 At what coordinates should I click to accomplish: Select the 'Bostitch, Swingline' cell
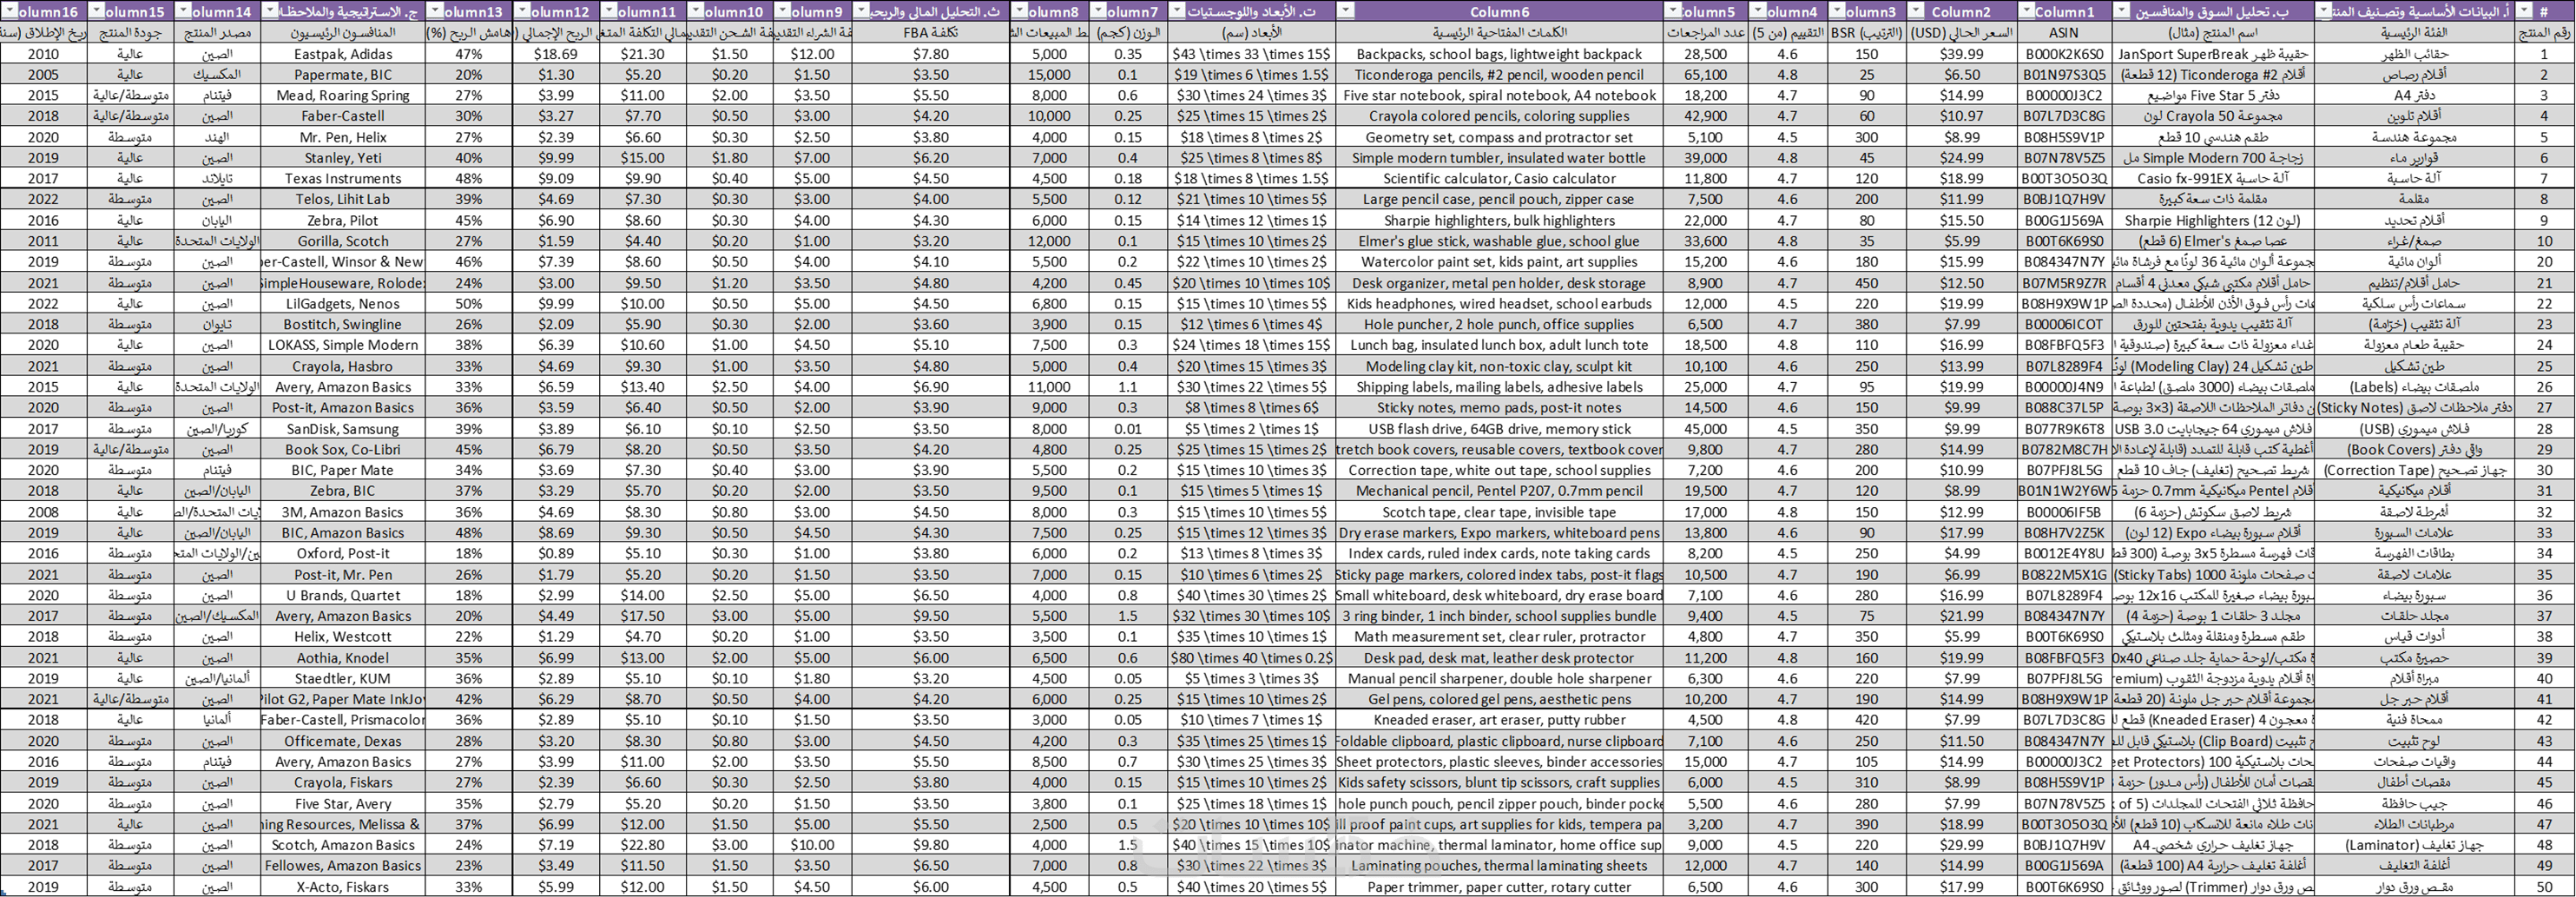[342, 325]
